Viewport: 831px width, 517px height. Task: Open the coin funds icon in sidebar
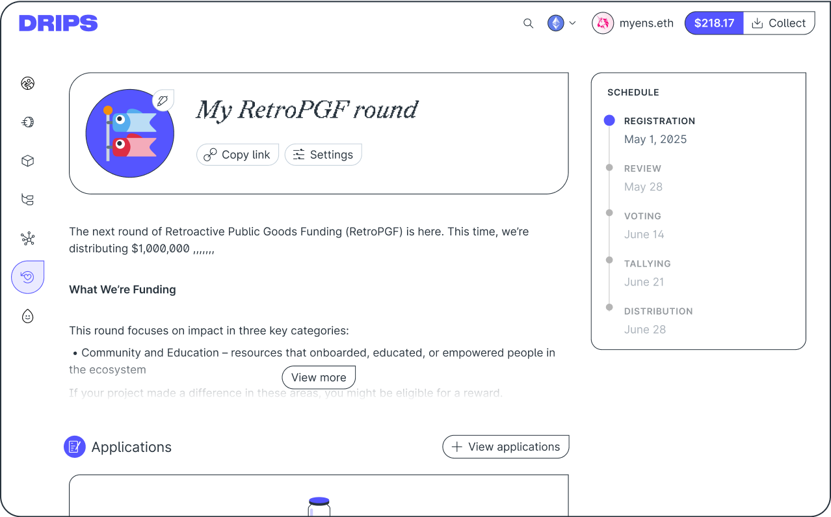point(27,122)
